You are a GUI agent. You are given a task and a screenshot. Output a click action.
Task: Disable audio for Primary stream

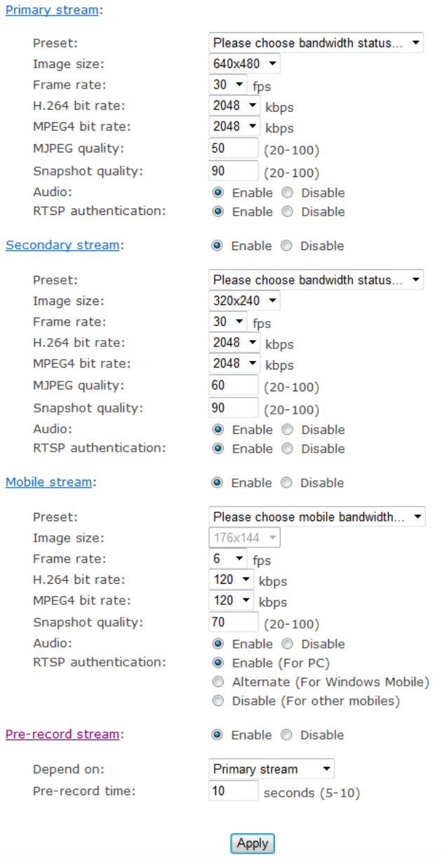pos(288,192)
